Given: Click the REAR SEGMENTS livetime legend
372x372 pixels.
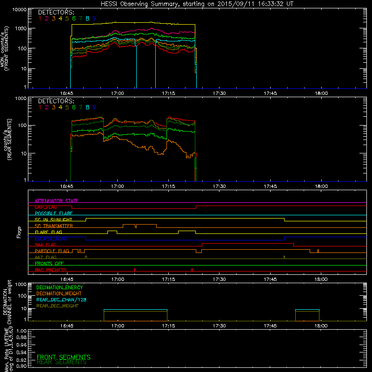Looking at the screenshot, I should tap(61, 362).
